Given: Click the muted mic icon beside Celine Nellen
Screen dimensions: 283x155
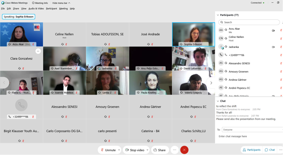Looking at the screenshot, I should (281, 39).
